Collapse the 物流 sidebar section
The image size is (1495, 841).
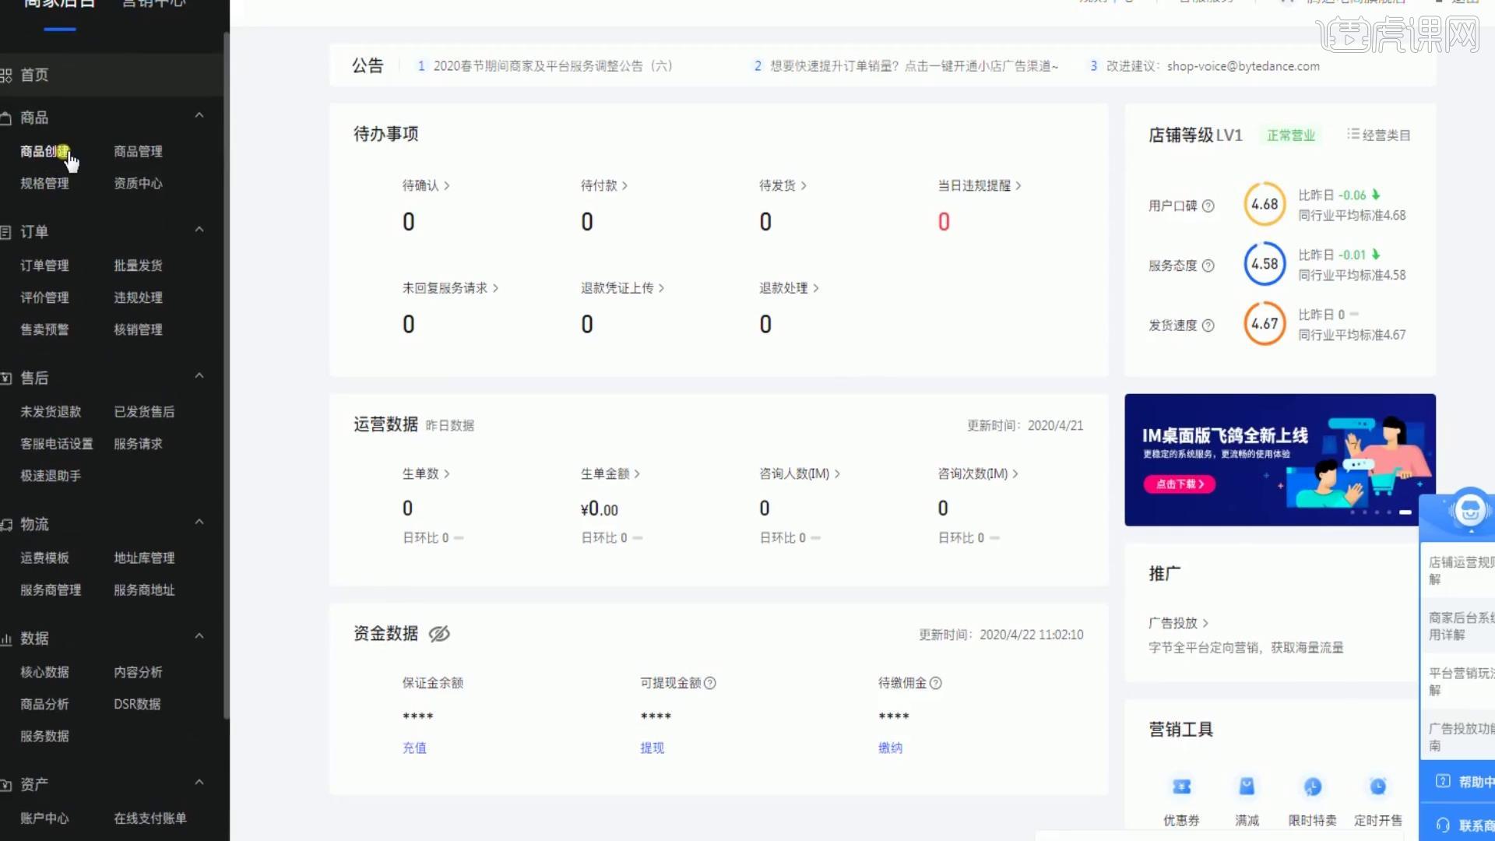[199, 522]
